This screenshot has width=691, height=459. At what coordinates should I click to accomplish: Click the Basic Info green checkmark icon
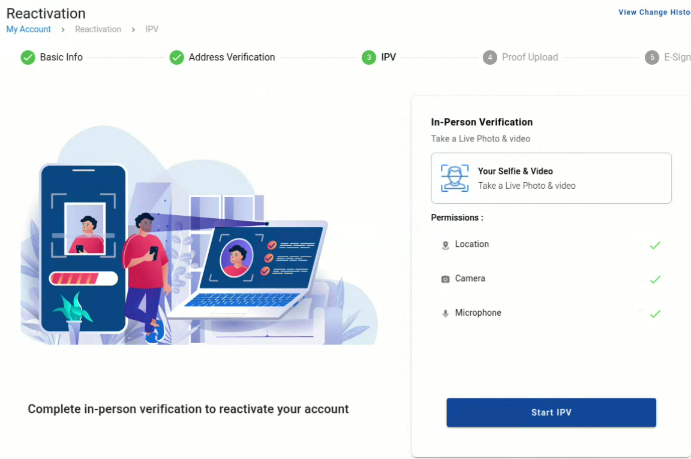[28, 58]
